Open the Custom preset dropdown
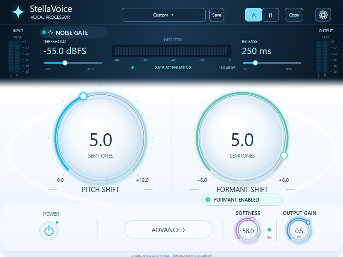Viewport: 343px width, 257px height. 163,15
